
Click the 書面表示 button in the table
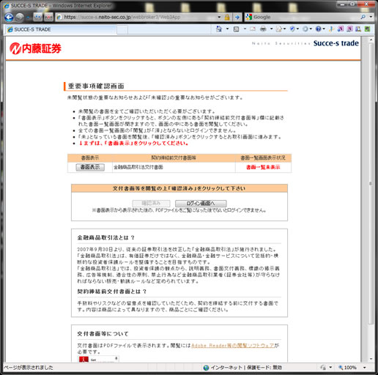tap(90, 167)
